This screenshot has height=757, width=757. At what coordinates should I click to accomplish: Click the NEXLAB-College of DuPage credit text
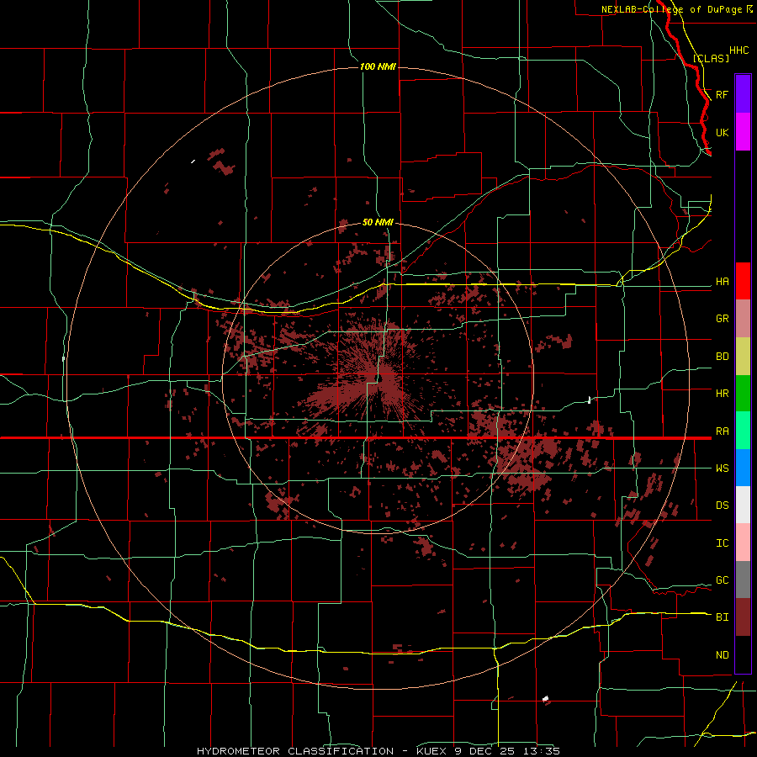tap(672, 9)
